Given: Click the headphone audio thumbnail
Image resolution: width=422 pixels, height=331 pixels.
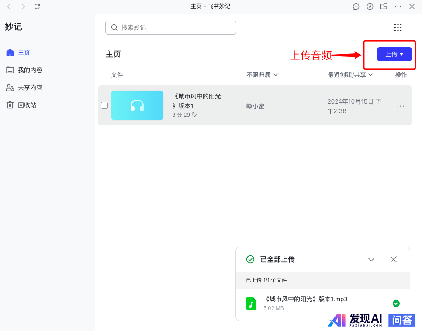Looking at the screenshot, I should coord(137,105).
